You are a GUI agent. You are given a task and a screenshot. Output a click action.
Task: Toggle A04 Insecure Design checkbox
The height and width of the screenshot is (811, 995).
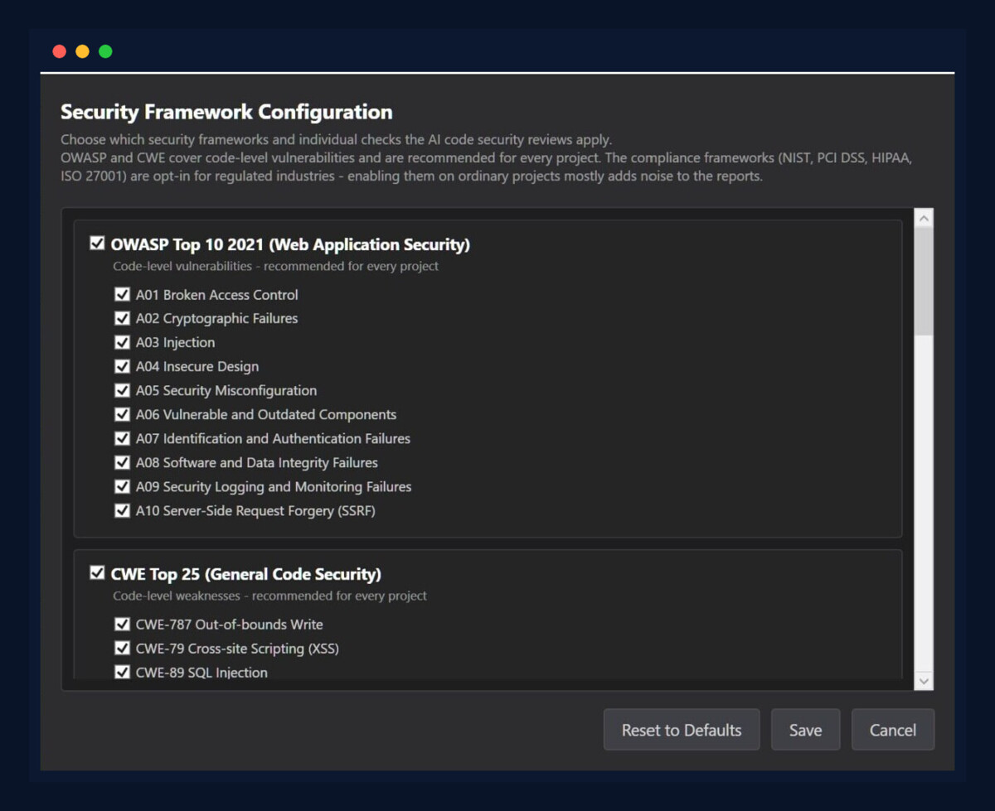click(x=122, y=366)
